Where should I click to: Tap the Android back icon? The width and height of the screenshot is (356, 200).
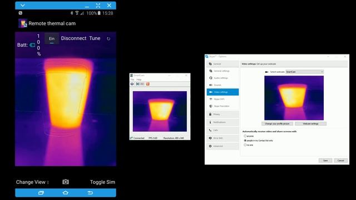(x=90, y=193)
